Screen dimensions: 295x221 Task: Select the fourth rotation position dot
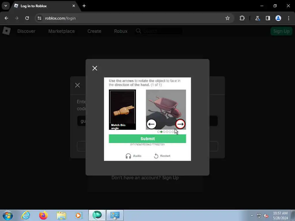(x=167, y=132)
